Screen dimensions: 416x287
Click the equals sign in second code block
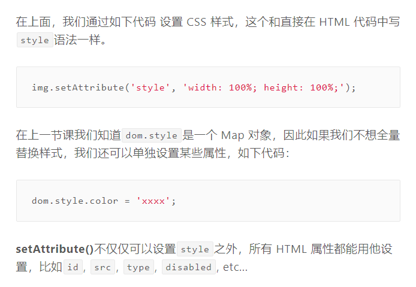(x=127, y=201)
